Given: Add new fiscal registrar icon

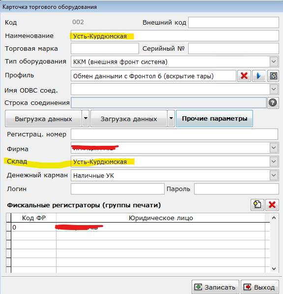Looking at the screenshot, I should [x=257, y=204].
